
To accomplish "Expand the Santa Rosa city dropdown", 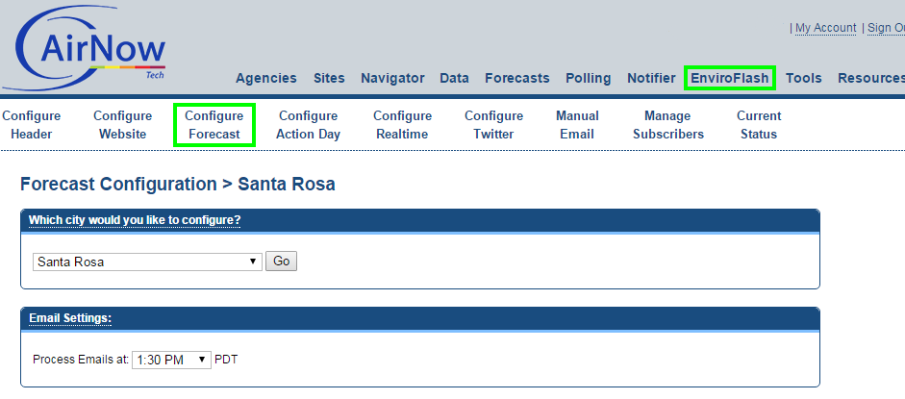I will point(147,262).
